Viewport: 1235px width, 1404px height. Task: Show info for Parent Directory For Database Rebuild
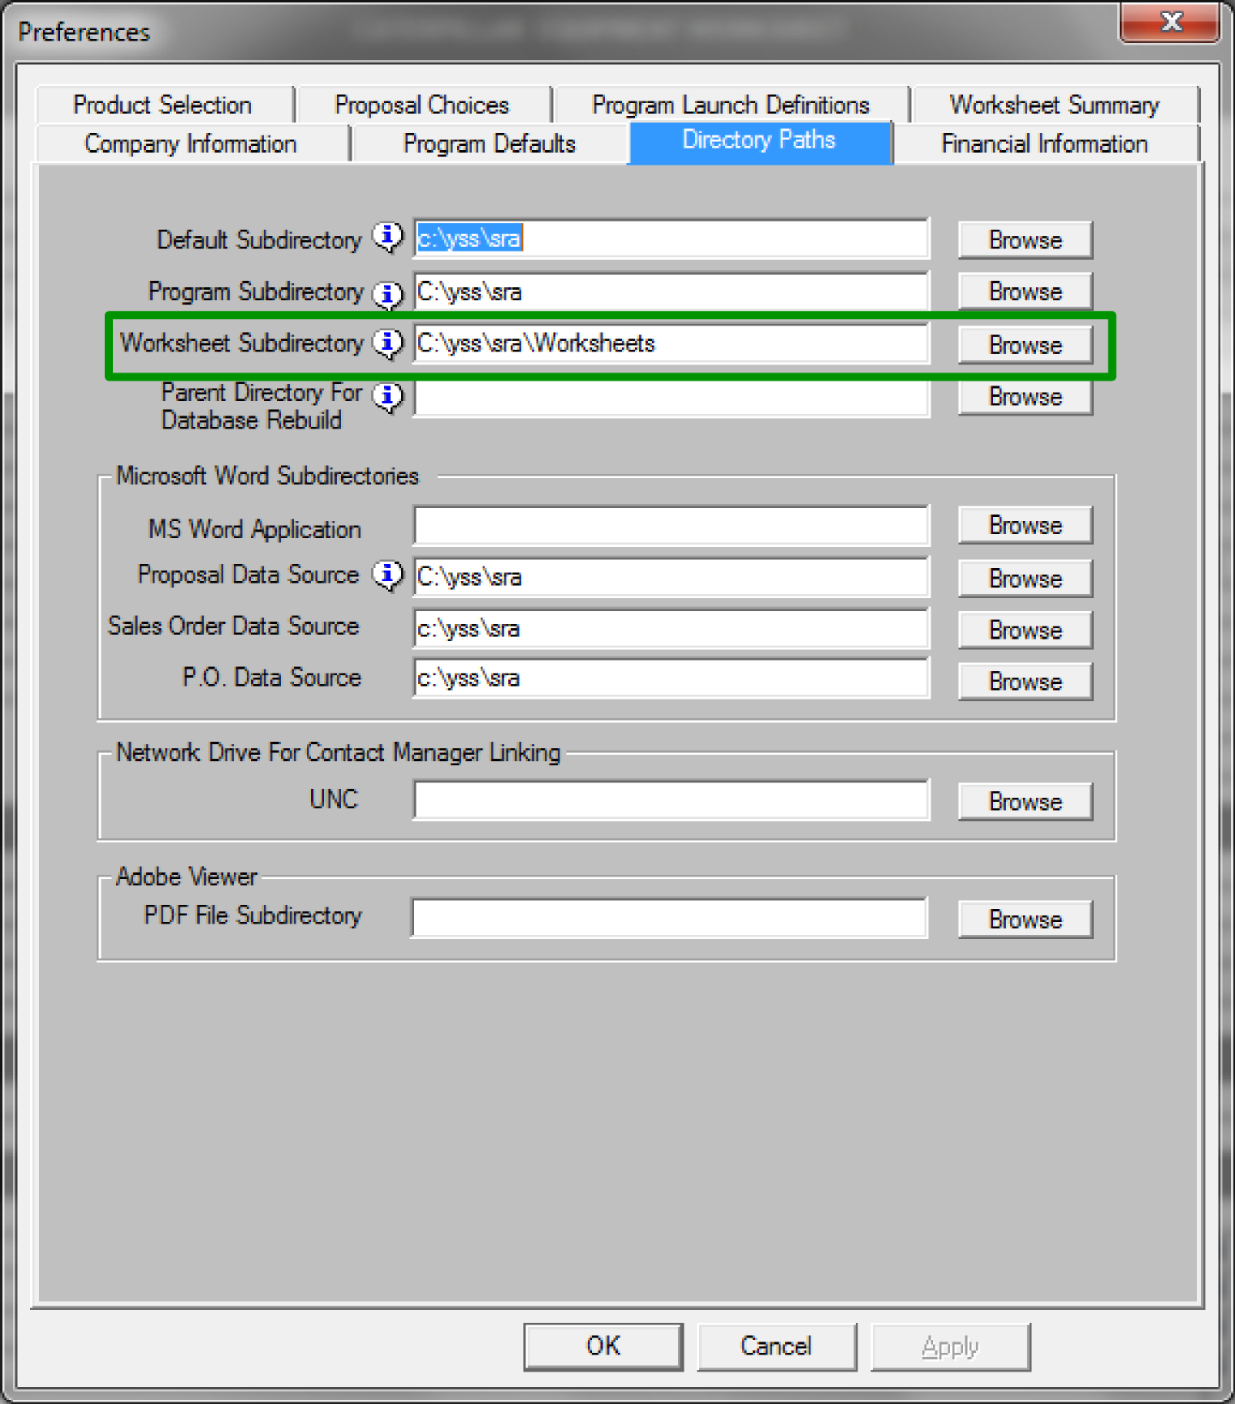click(x=387, y=396)
